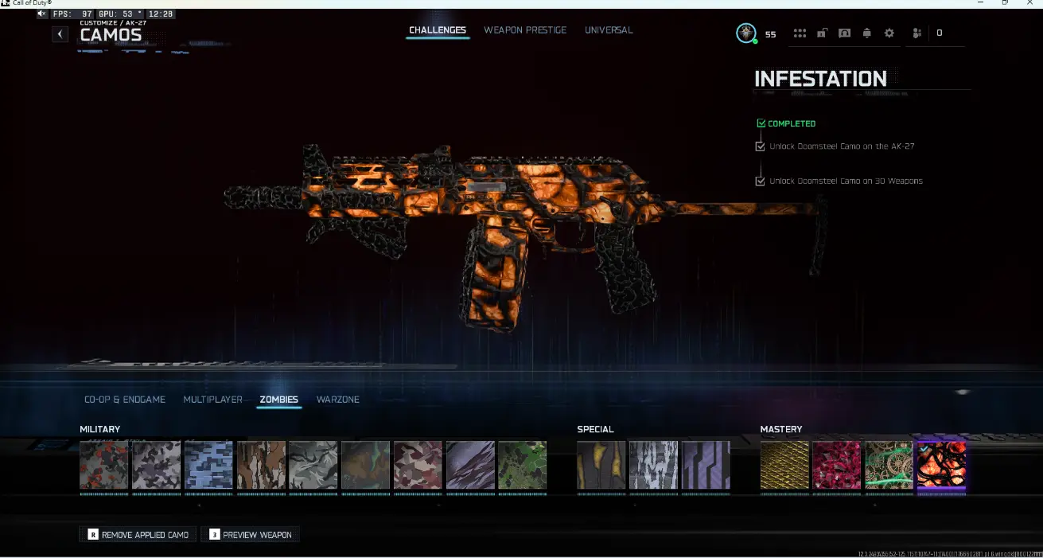Click the Call of Duty window title
The image size is (1043, 558).
coord(31,3)
